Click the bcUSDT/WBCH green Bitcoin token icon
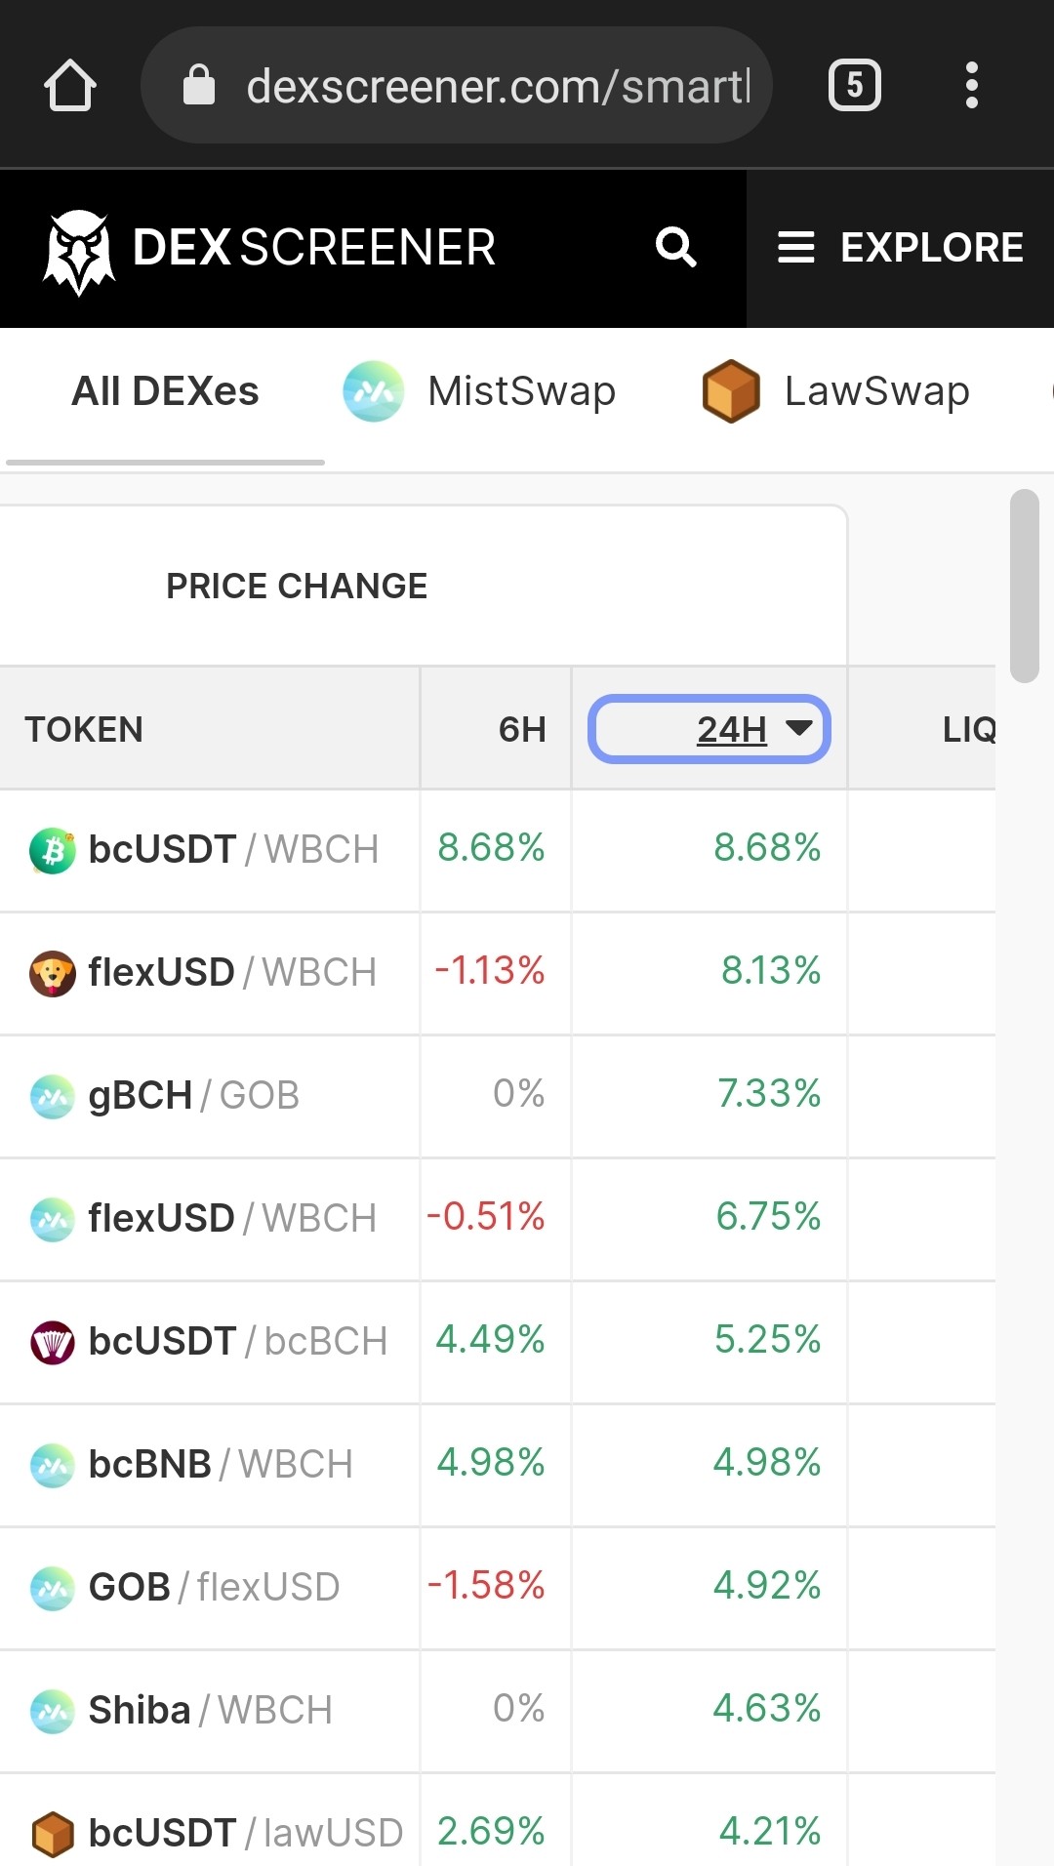This screenshot has height=1866, width=1054. (x=53, y=850)
